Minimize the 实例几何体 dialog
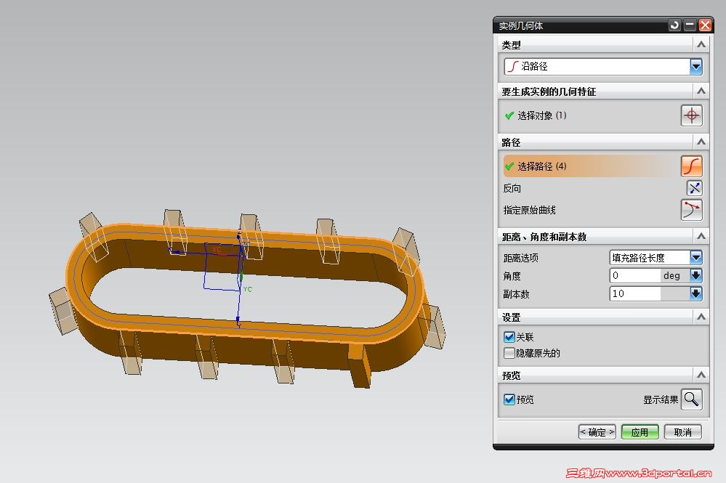Viewport: 726px width, 483px height. pyautogui.click(x=690, y=25)
